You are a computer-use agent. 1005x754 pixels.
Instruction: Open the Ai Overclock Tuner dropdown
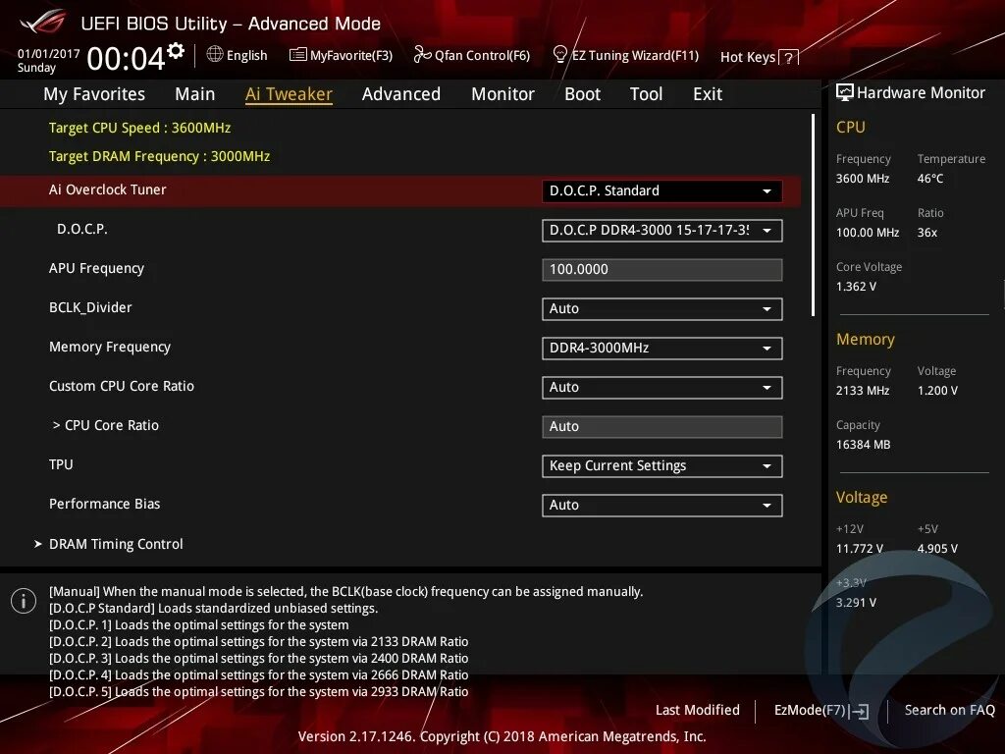click(662, 191)
